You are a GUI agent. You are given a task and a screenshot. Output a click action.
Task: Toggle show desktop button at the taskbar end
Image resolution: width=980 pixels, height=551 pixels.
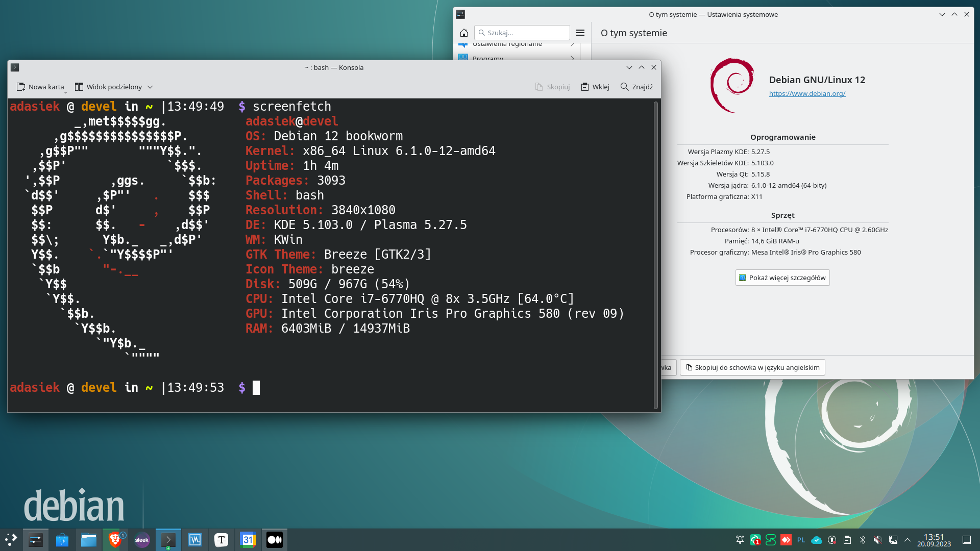tap(967, 540)
